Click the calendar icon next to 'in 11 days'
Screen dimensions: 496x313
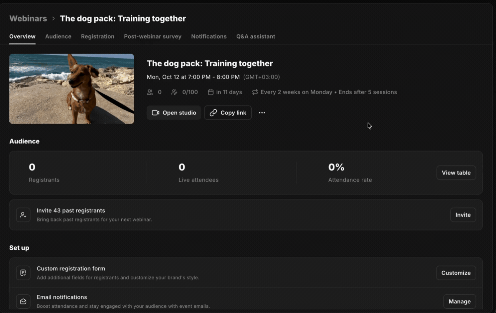(x=211, y=92)
